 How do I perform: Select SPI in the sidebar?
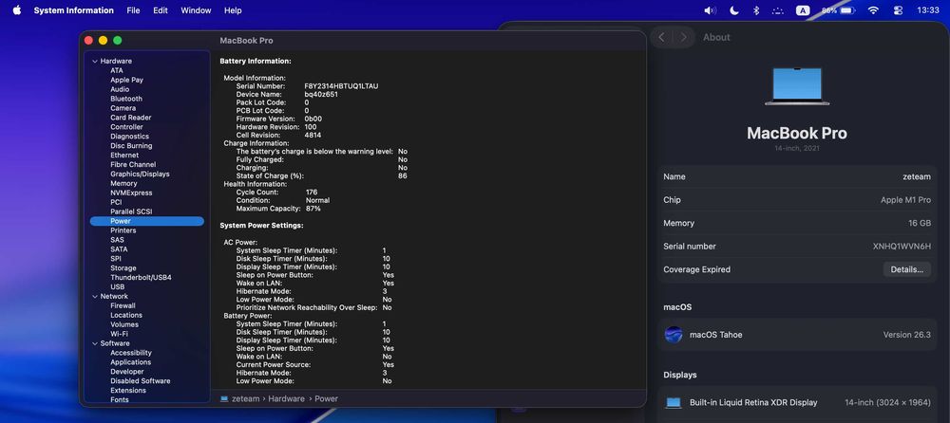[x=116, y=259]
